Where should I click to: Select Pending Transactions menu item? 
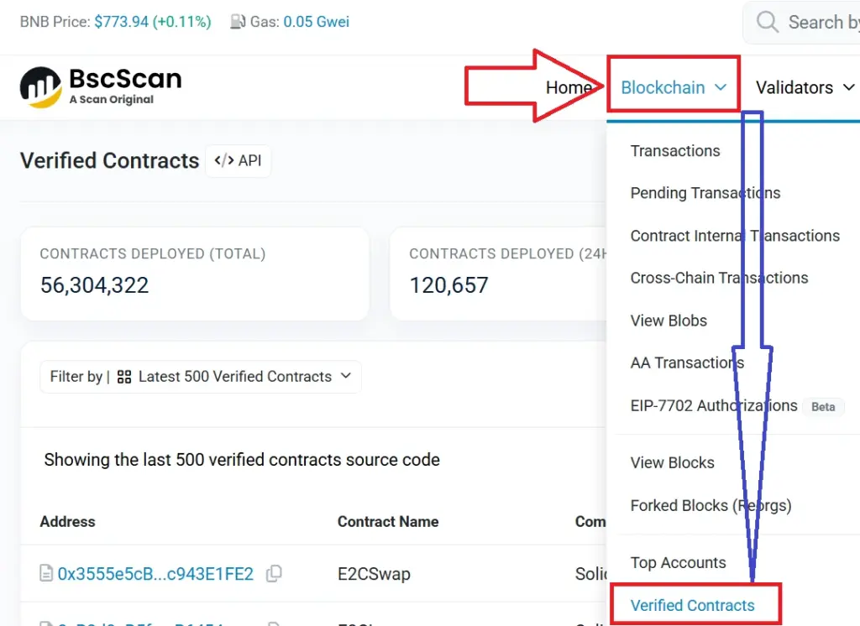pyautogui.click(x=705, y=193)
